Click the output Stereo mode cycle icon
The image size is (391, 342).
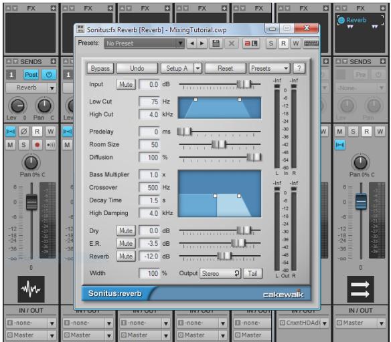237,273
